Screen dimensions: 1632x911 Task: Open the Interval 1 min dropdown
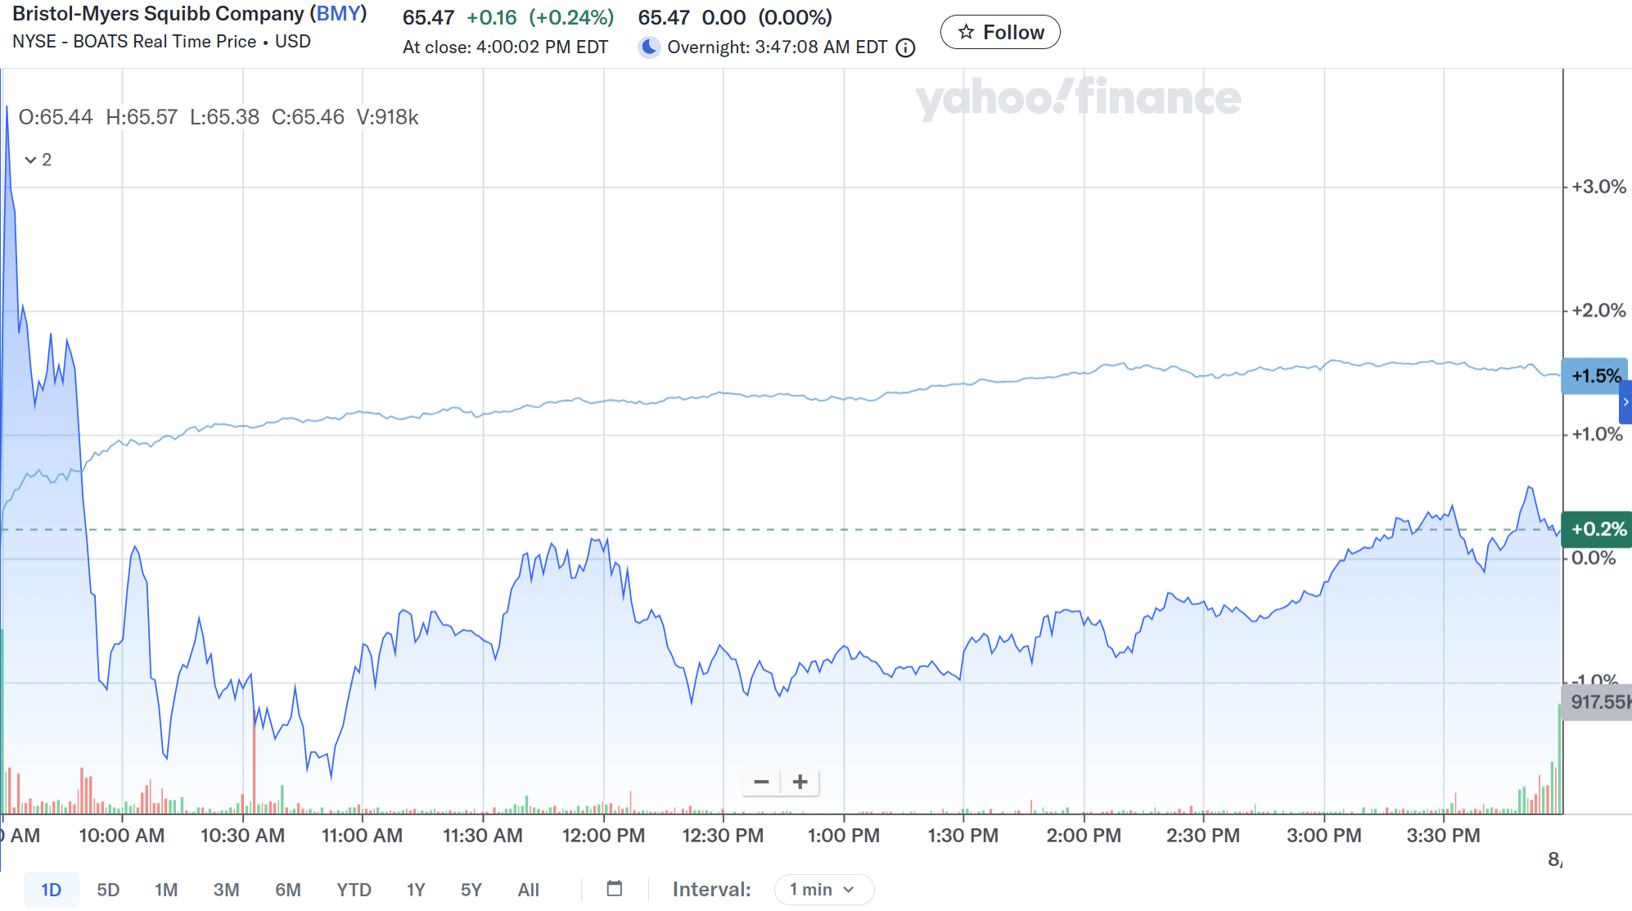click(824, 890)
